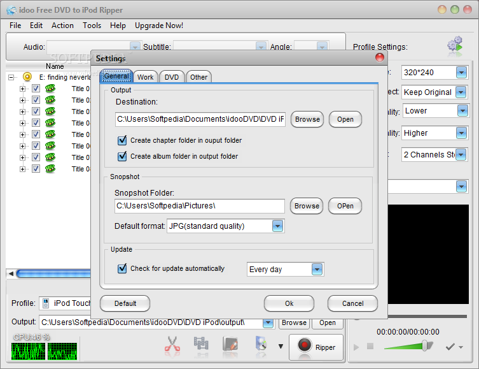Screen dimensions: 479x369
Task: Open the small black arrow menu beside Ripper
Action: coord(281,346)
